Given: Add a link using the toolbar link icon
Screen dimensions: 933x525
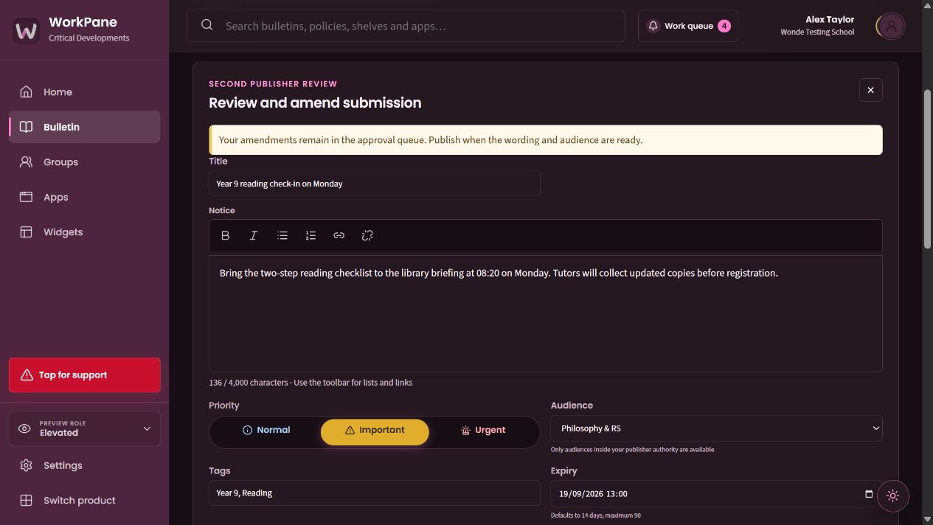Looking at the screenshot, I should coord(339,235).
